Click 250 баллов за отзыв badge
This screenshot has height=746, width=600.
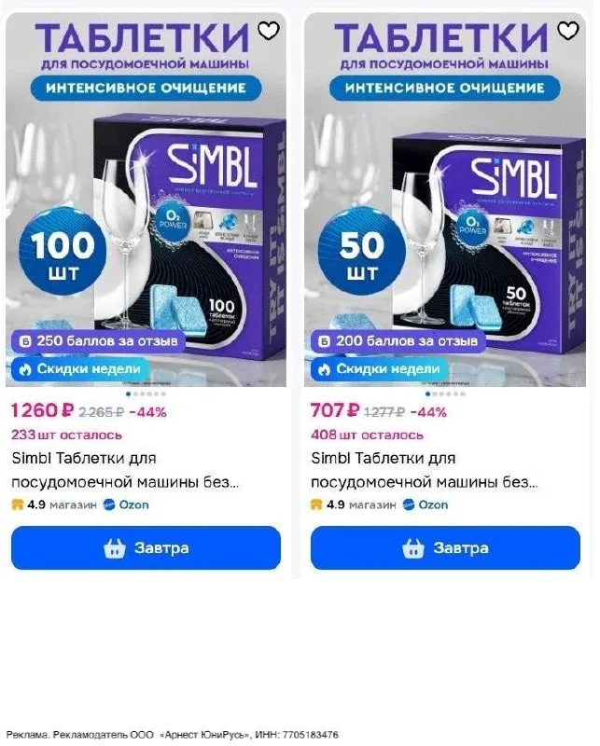point(99,341)
